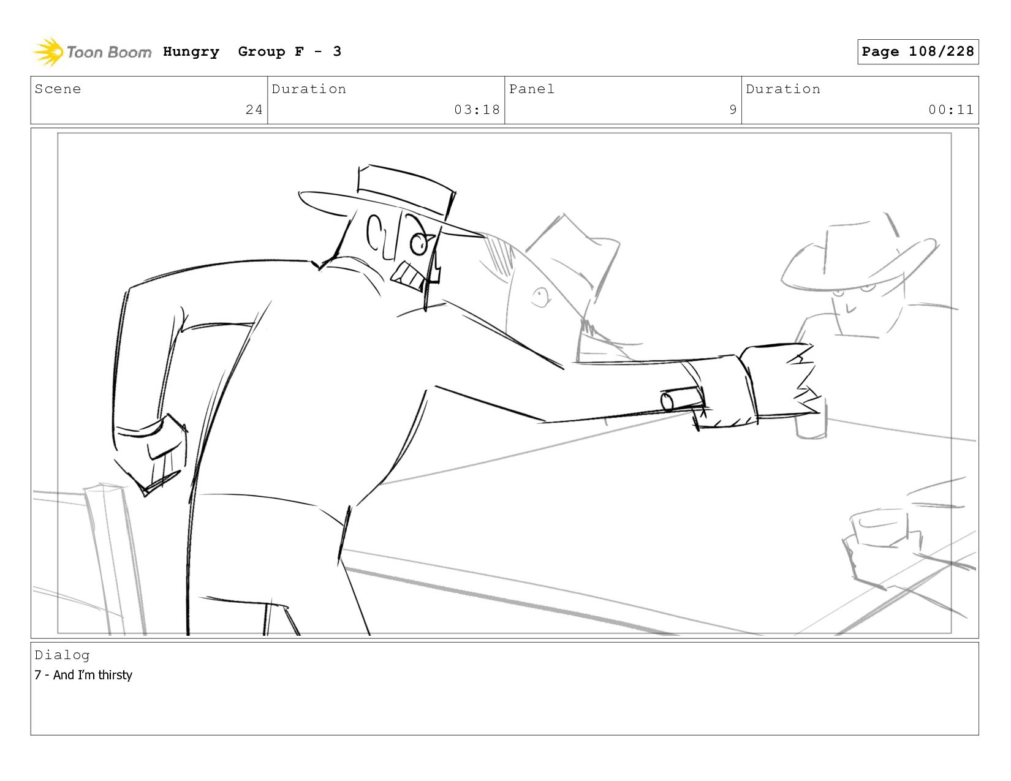Click the 'Panel' label
The height and width of the screenshot is (781, 1011).
[532, 89]
